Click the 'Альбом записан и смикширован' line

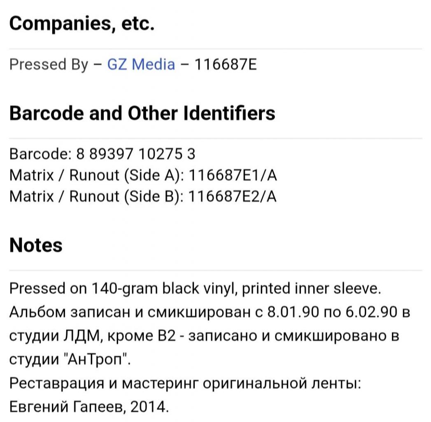210,312
